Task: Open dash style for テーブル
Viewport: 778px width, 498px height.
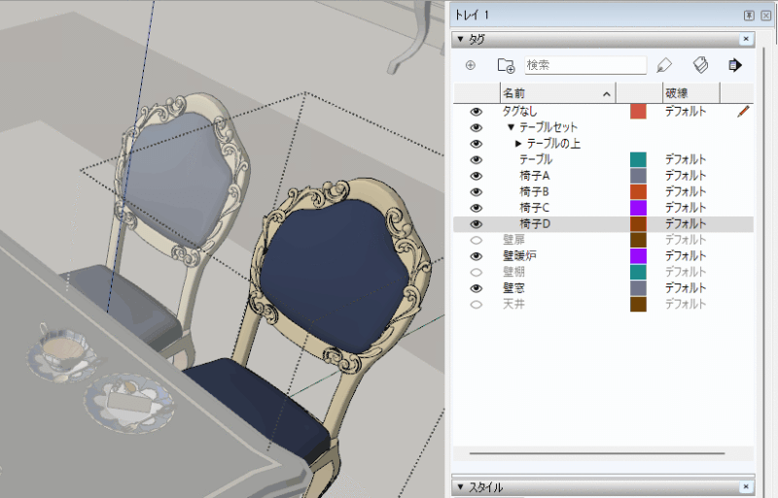Action: (686, 159)
